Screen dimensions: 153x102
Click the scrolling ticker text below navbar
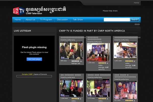137,24
